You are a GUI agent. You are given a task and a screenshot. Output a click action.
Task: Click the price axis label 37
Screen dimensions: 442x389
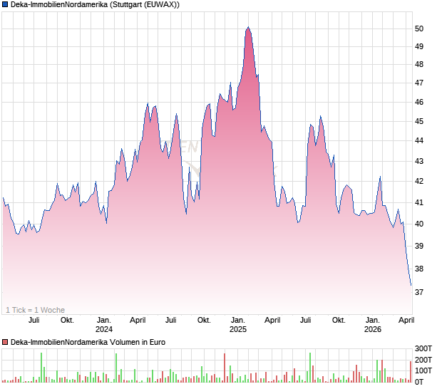[419, 292]
